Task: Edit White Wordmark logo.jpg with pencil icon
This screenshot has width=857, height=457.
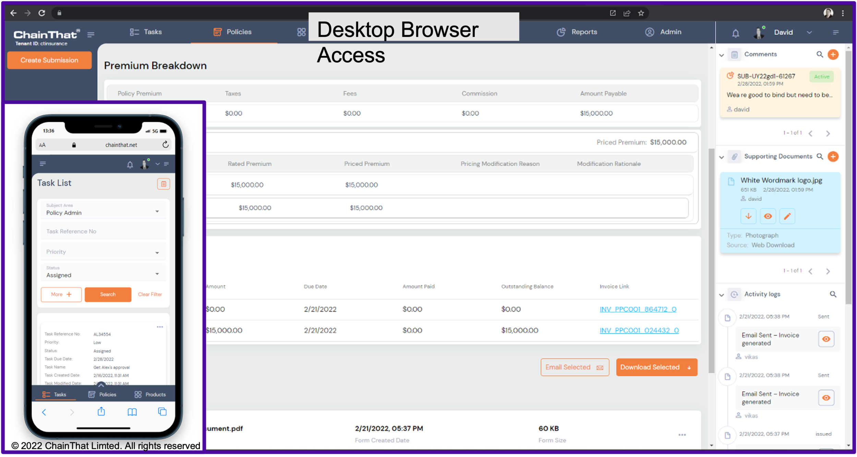Action: [x=787, y=216]
